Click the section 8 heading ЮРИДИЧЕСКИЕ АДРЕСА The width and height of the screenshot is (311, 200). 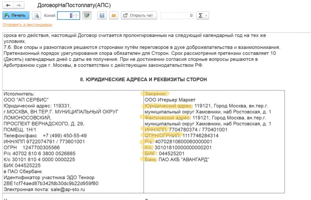[x=143, y=80]
